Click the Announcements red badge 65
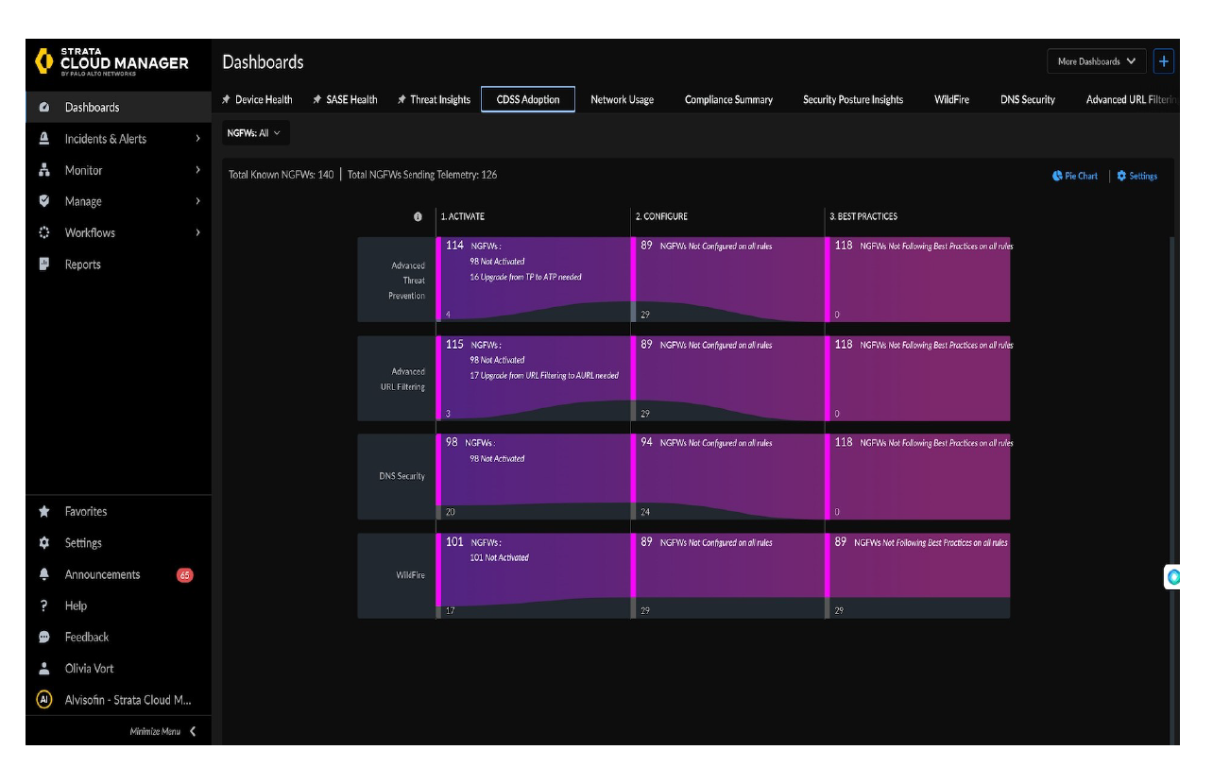1213x784 pixels. click(x=185, y=574)
